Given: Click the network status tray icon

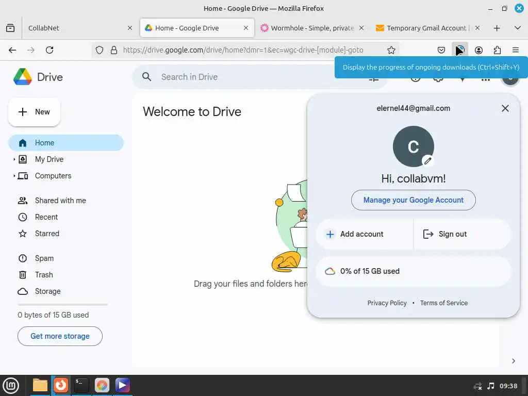Looking at the screenshot, I should click(x=477, y=386).
